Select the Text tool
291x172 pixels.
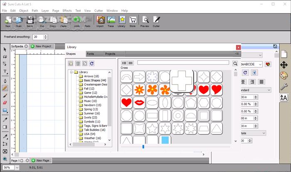[5, 72]
